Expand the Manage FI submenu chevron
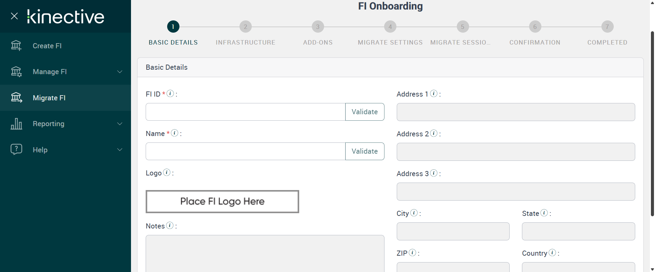Screen dimensions: 655x272 coord(120,72)
